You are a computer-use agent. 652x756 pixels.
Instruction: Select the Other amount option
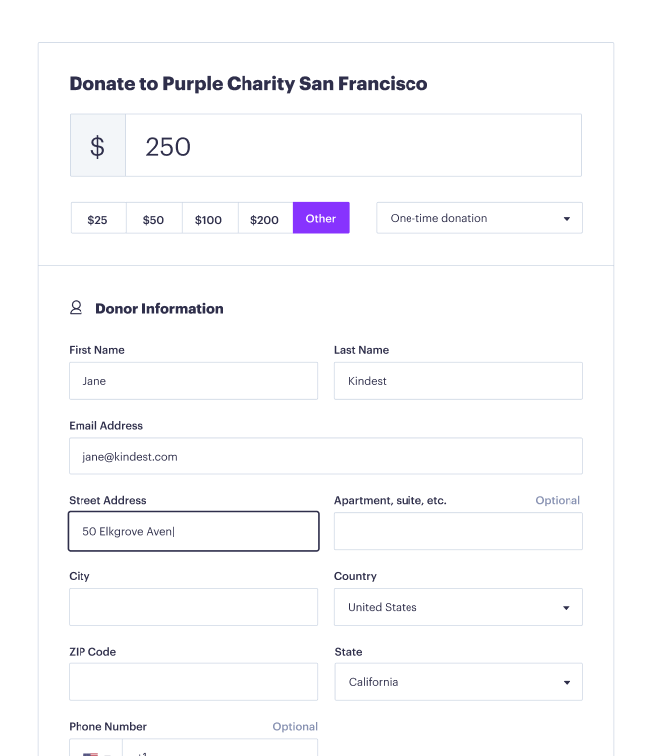click(x=321, y=218)
